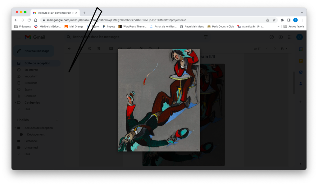Open Google Contacts side panel
Image resolution: width=318 pixels, height=185 pixels.
(301, 84)
